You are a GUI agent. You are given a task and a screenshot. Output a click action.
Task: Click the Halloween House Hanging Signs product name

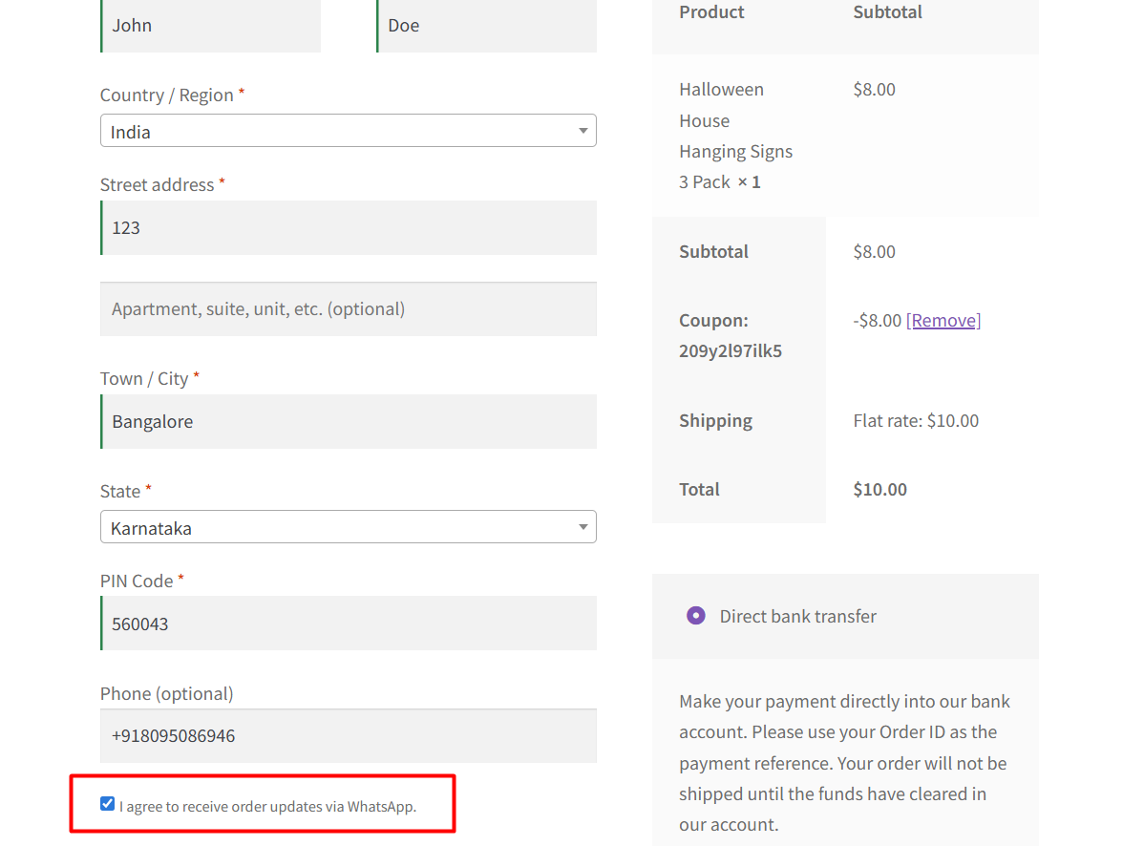[735, 136]
